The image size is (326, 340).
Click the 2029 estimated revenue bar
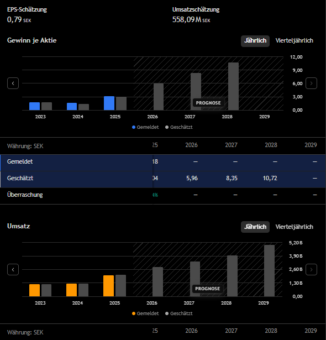coord(269,270)
